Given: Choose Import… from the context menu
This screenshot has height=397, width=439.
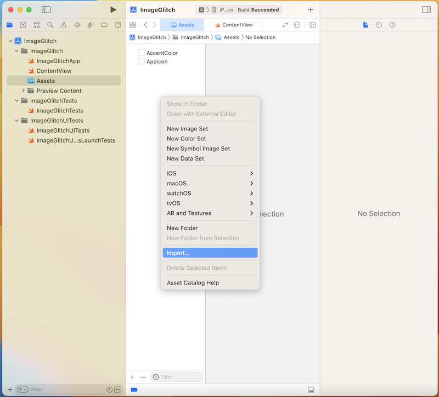Looking at the screenshot, I should (210, 253).
